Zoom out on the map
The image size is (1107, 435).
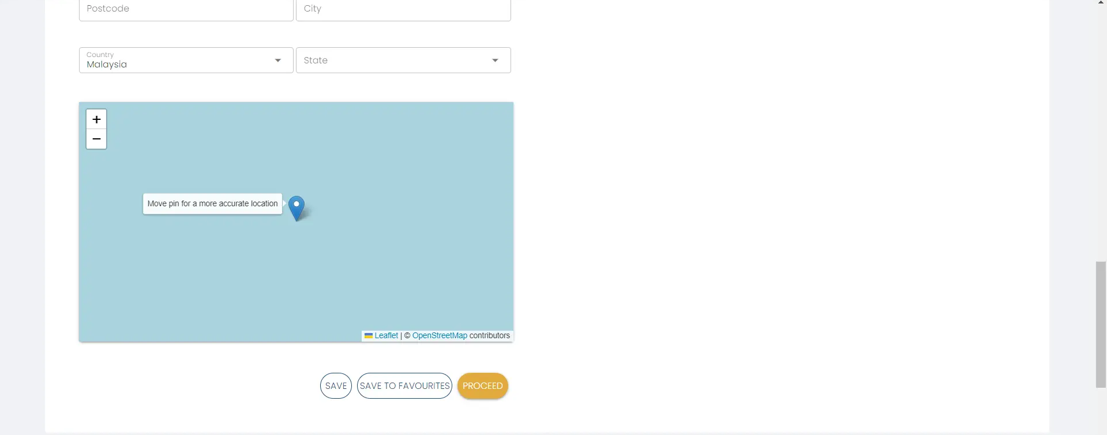point(96,139)
